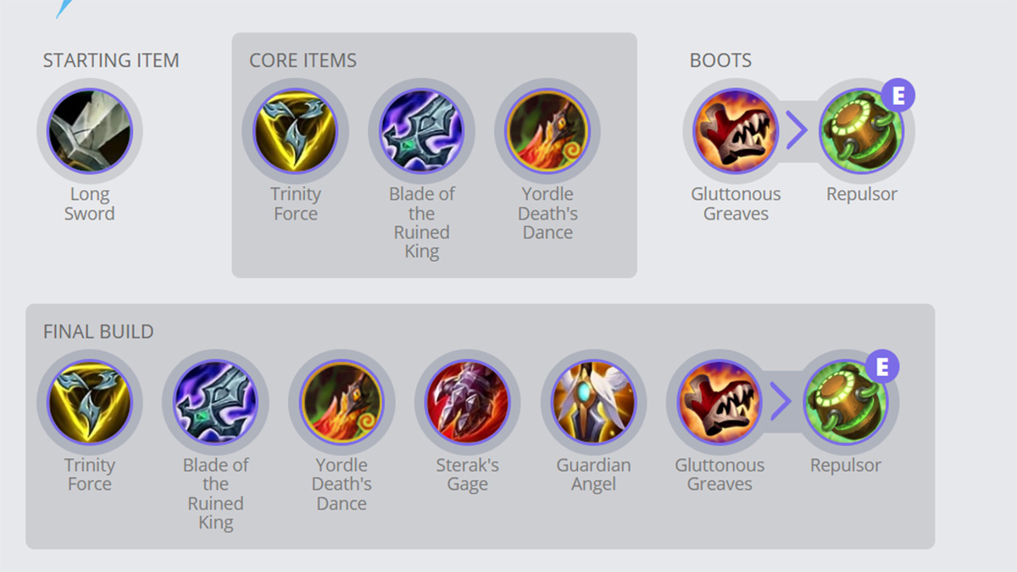Image resolution: width=1017 pixels, height=572 pixels.
Task: Select Repulsor enchant icon in Boots section
Action: click(x=862, y=131)
